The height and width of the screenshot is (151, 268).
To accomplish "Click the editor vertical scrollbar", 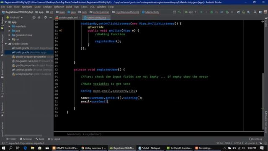I will coord(263,101).
